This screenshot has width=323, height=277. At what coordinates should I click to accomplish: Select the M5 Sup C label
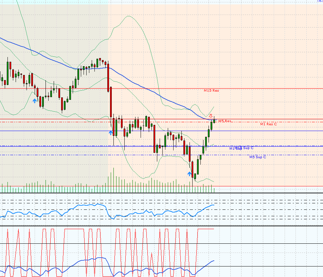(x=257, y=157)
